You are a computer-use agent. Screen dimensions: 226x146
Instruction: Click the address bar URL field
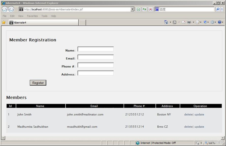(77, 9)
